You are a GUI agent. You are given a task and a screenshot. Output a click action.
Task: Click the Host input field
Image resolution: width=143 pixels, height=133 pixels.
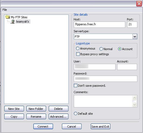pos(99,24)
